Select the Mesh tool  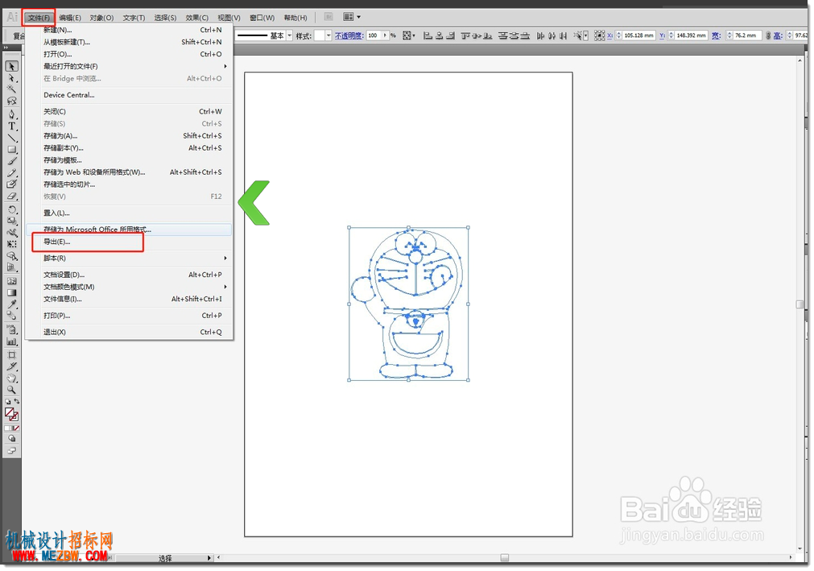[x=11, y=281]
